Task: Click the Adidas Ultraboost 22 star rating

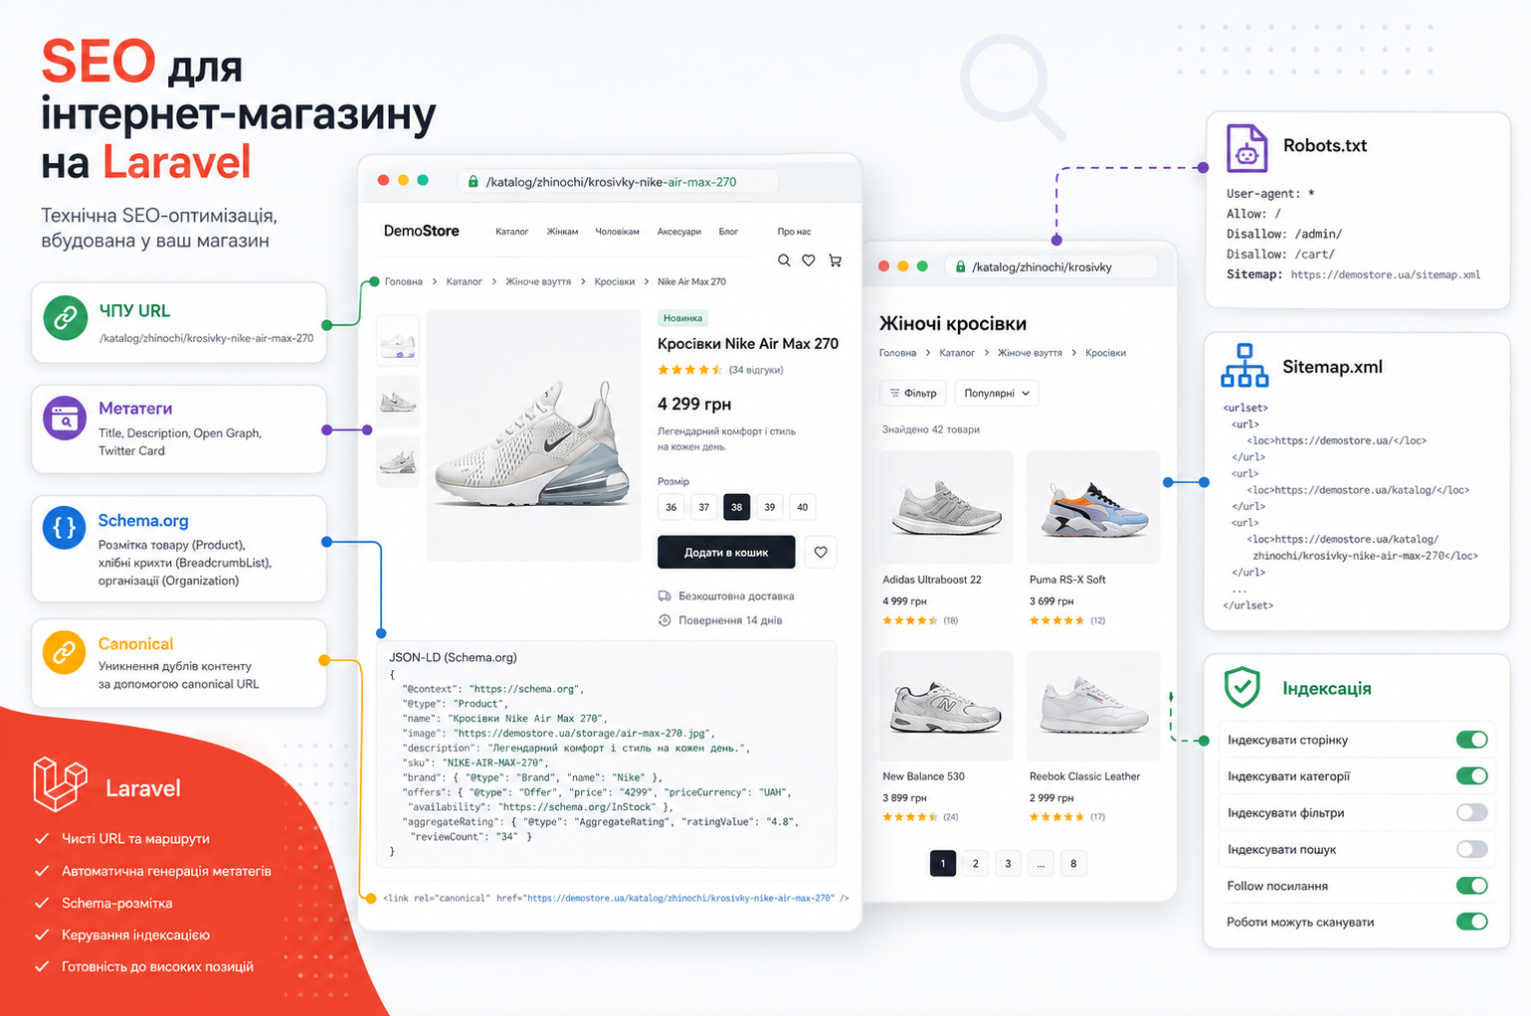Action: [909, 620]
